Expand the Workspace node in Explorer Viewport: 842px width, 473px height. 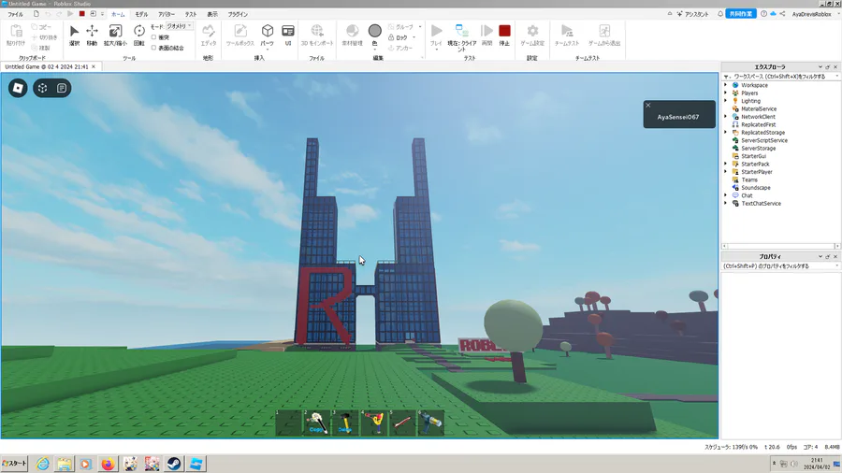click(x=725, y=85)
